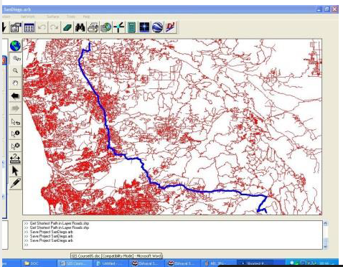Choose the measure distance ruler tool

click(x=15, y=159)
